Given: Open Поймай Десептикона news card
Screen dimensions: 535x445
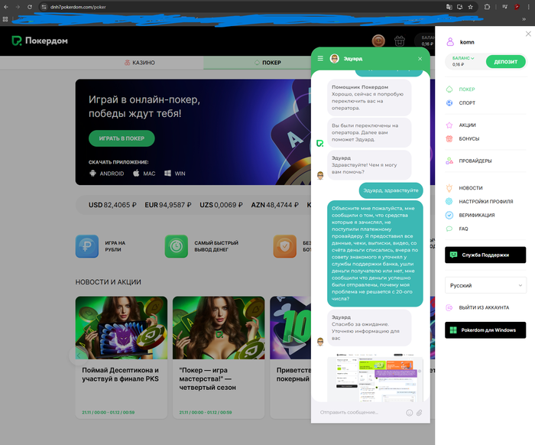Looking at the screenshot, I should pos(122,357).
